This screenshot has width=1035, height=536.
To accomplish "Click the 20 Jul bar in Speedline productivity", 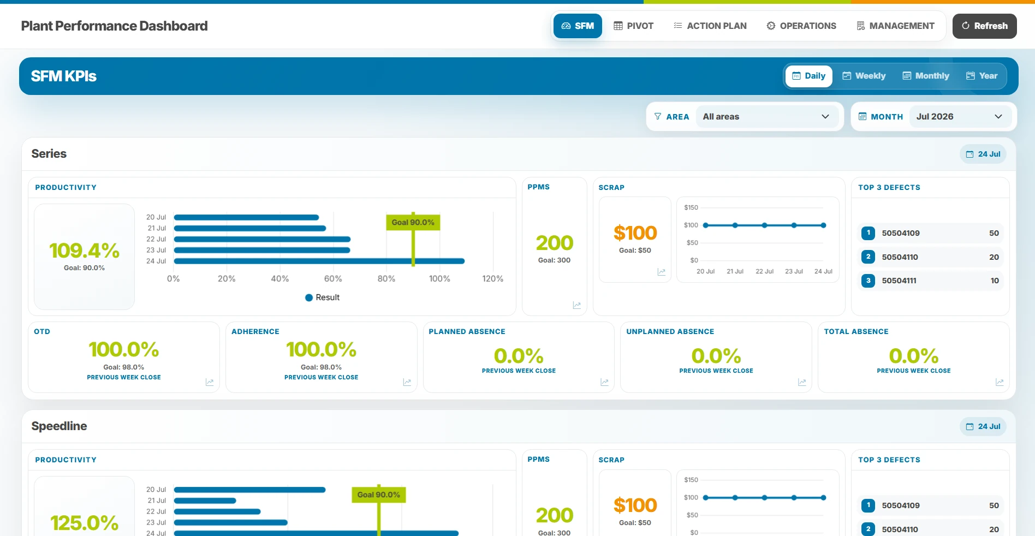I will (249, 490).
